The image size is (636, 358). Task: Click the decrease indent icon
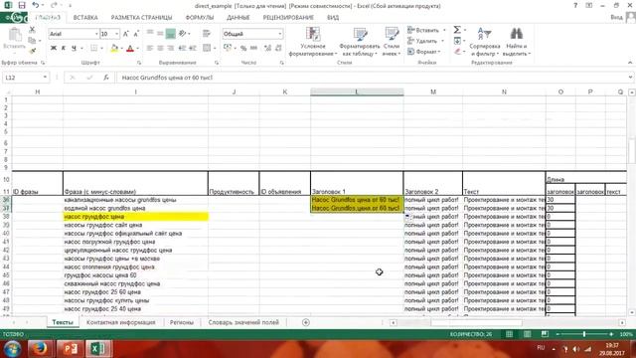182,49
